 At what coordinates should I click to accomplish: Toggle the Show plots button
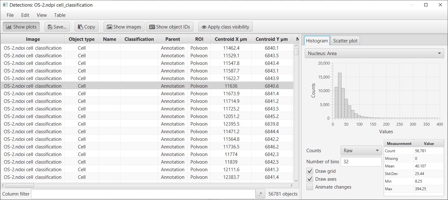tap(21, 27)
